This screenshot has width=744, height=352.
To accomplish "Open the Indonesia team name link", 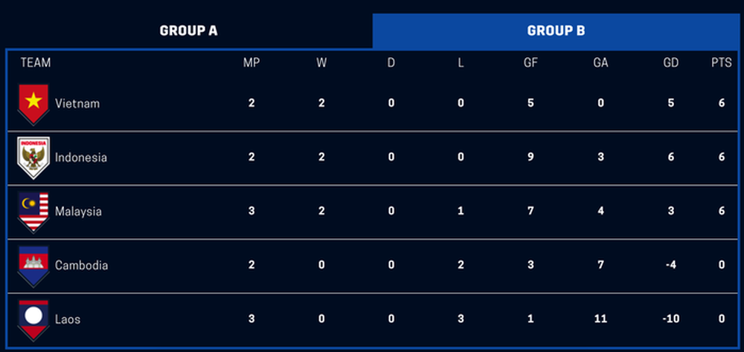I will tap(81, 157).
